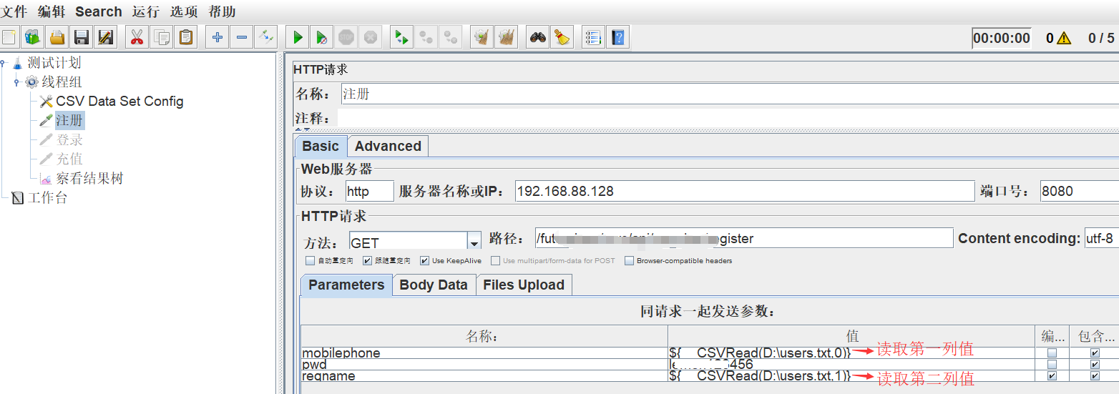Click the Shutdown X circle icon

(x=370, y=37)
